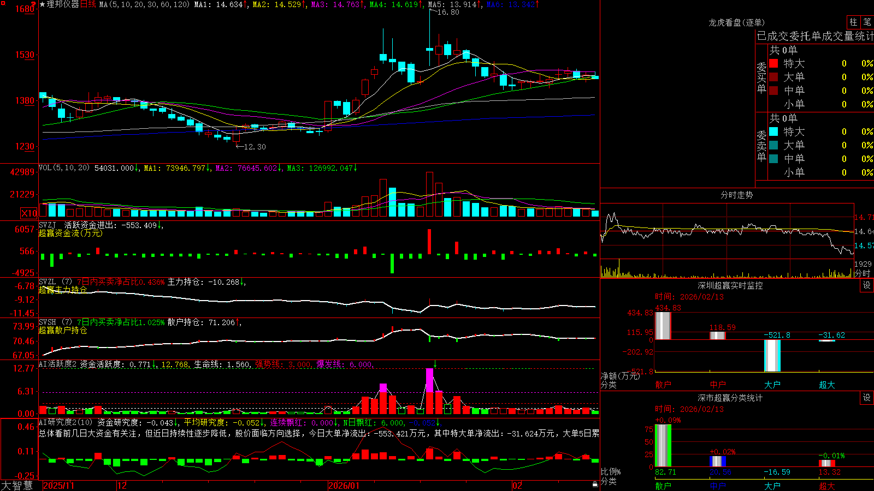Viewport: 874px width, 491px height.
Task: Click the 日线 period label
Action: (88, 4)
